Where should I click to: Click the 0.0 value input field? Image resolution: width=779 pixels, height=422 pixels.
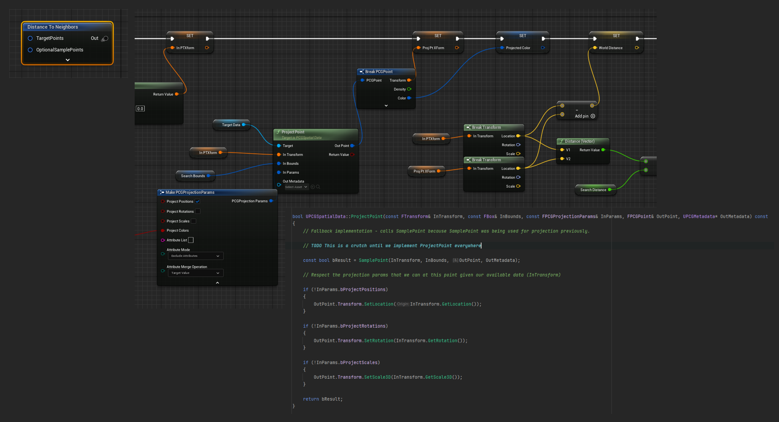coord(140,109)
